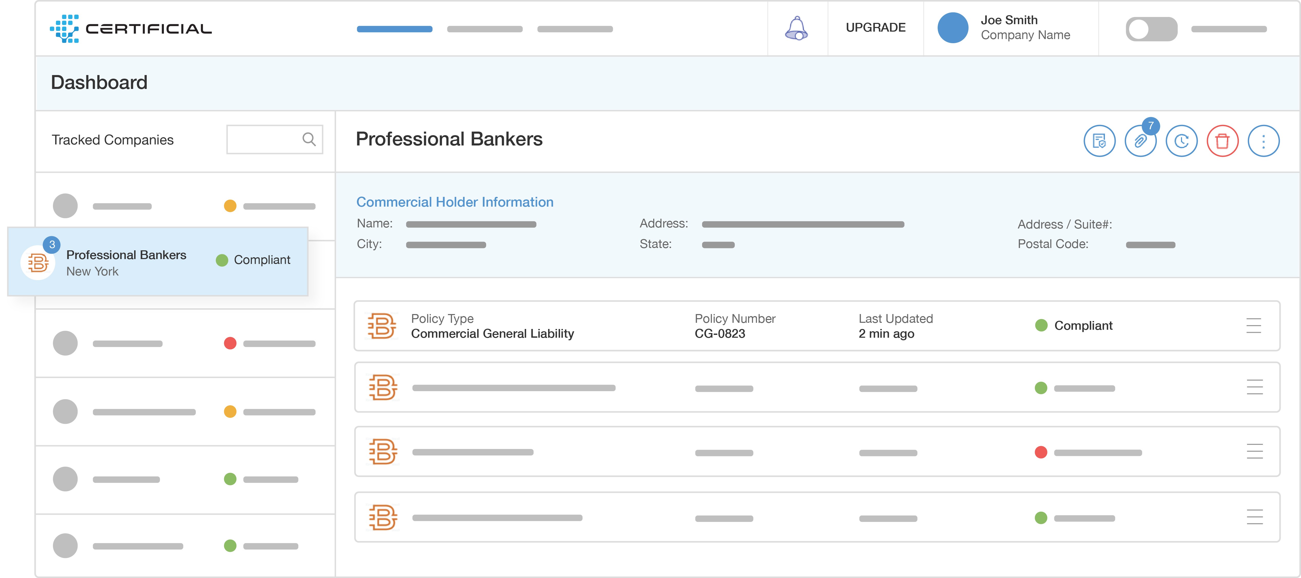Click the UPGRADE button
This screenshot has height=578, width=1301.
click(875, 27)
